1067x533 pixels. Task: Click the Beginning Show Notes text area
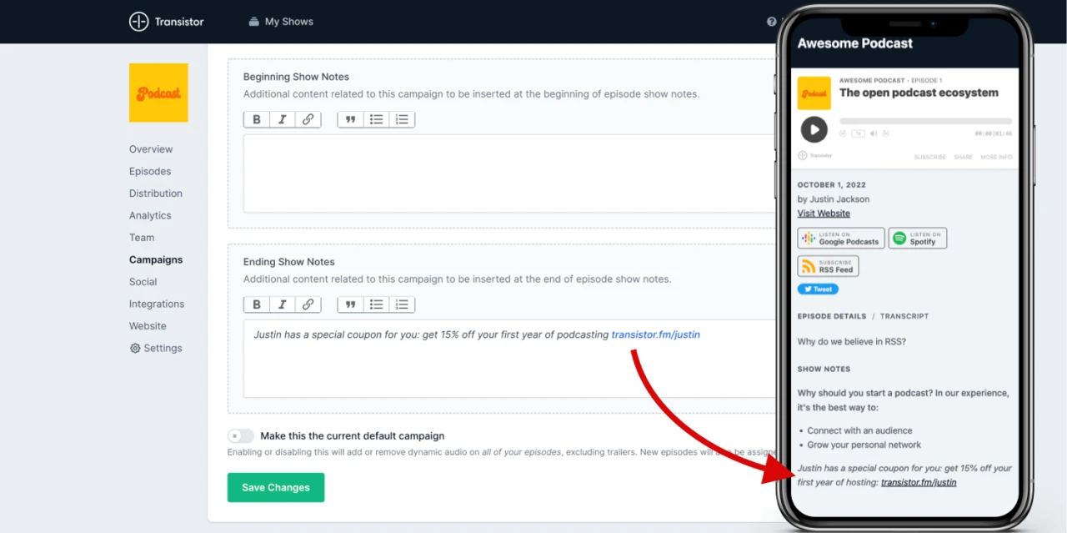point(510,173)
